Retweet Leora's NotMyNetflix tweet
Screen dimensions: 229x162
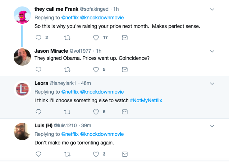67,112
